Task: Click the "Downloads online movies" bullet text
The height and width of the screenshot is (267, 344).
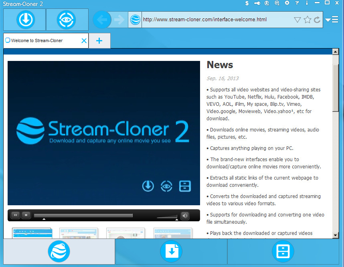Action: pos(263,133)
